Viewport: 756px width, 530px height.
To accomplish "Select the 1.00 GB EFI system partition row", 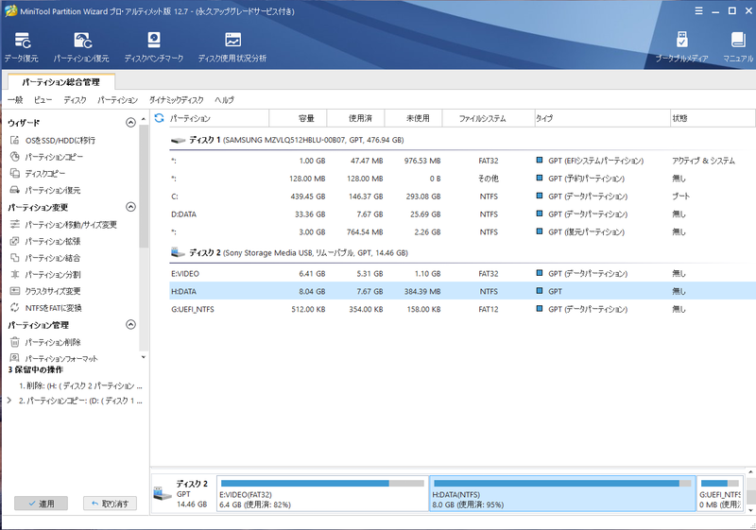I will 462,161.
